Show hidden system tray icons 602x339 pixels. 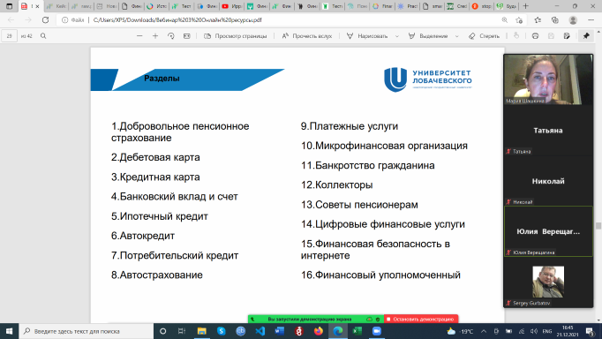tap(484, 331)
